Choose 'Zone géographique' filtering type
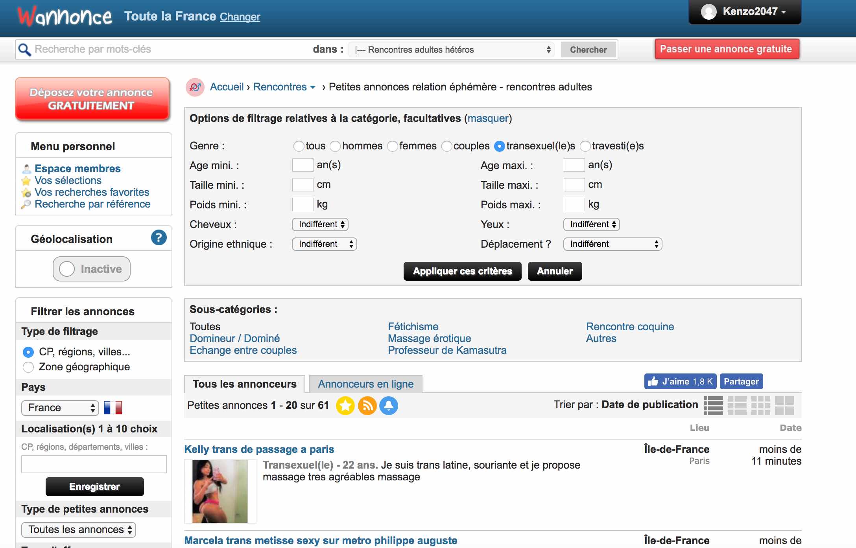Image resolution: width=856 pixels, height=548 pixels. click(28, 367)
